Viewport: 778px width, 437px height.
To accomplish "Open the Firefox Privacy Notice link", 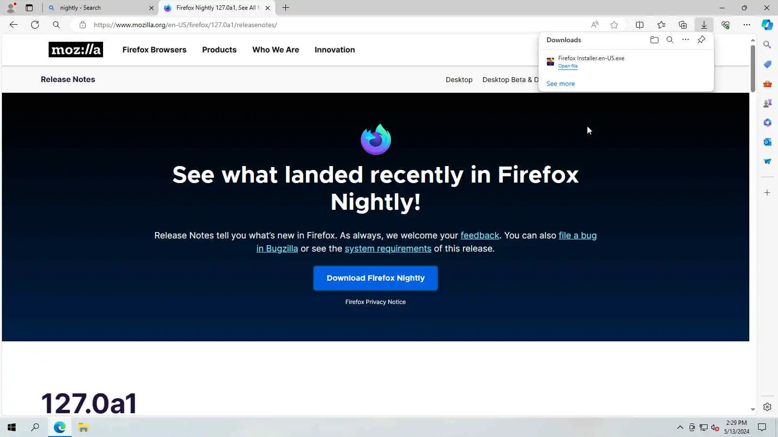I will (375, 302).
